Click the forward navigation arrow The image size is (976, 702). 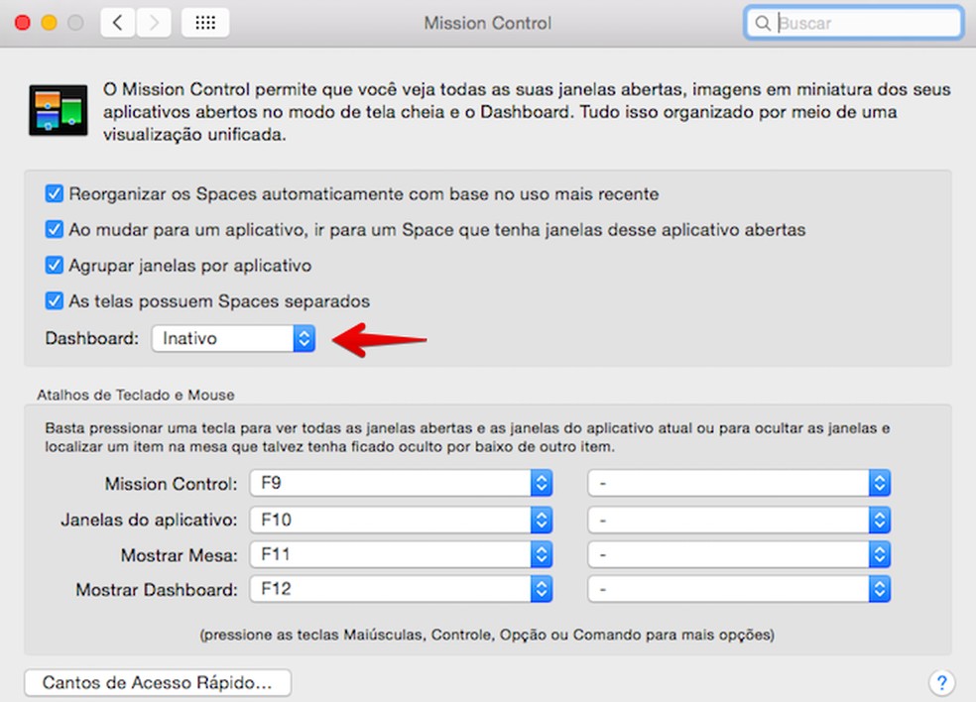(145, 22)
